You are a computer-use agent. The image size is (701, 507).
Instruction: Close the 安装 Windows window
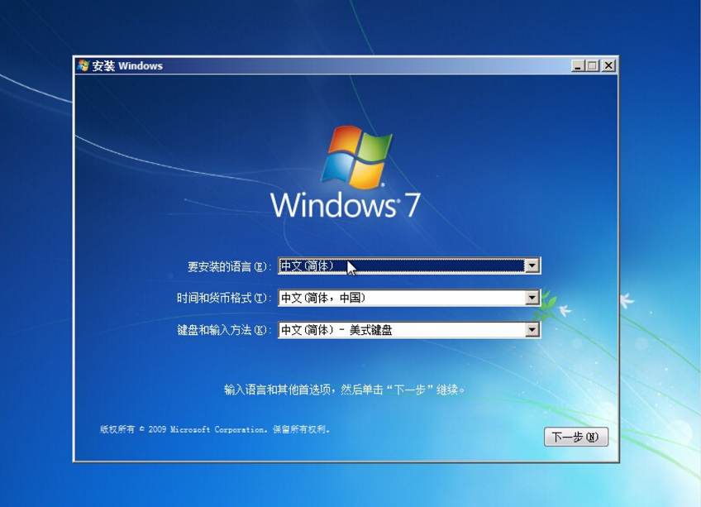[608, 66]
